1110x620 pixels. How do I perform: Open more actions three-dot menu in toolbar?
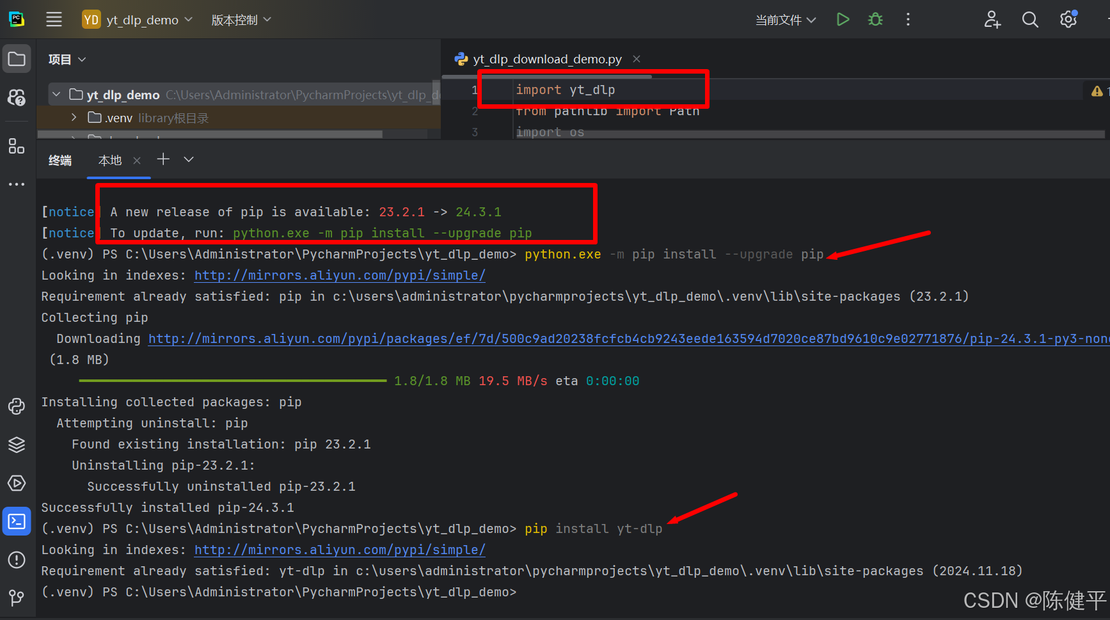click(908, 20)
